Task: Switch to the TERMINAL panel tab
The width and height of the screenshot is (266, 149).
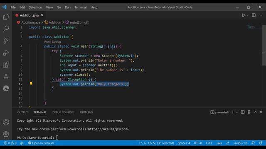Action: [x=40, y=112]
